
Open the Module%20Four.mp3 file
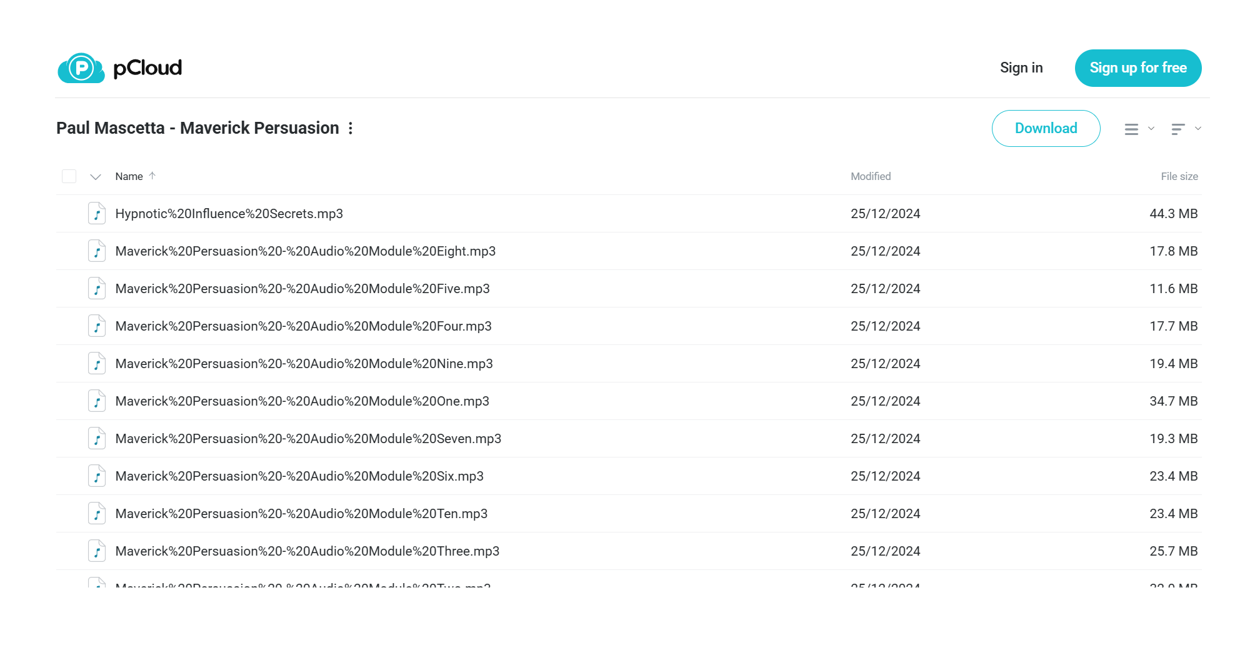303,326
